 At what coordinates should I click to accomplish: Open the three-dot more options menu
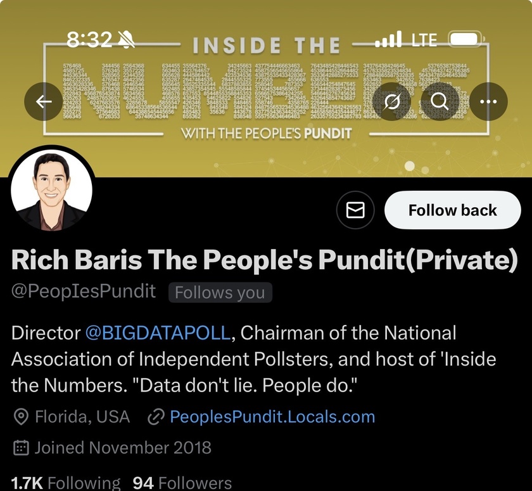(x=487, y=101)
